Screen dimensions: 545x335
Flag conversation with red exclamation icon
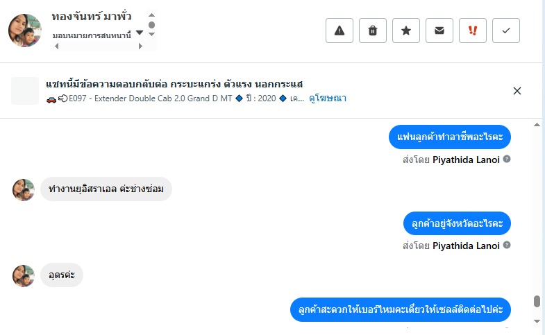tap(473, 31)
